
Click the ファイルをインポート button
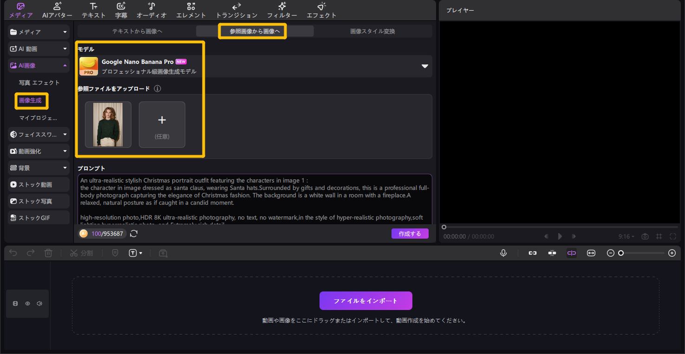click(365, 301)
